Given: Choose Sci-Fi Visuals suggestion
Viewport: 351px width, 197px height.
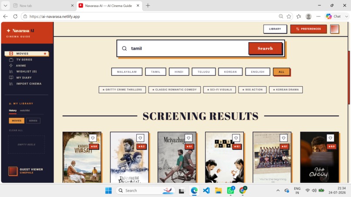Looking at the screenshot, I should 219,90.
